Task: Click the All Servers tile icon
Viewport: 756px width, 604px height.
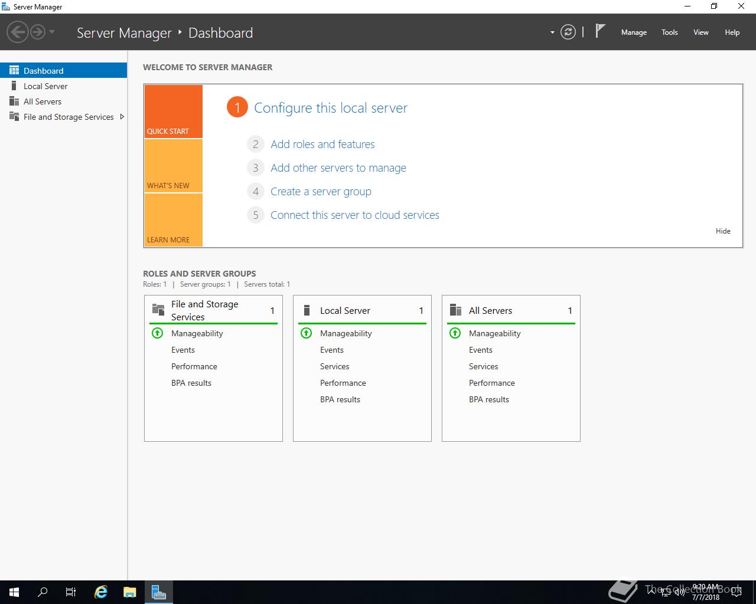Action: (x=455, y=310)
